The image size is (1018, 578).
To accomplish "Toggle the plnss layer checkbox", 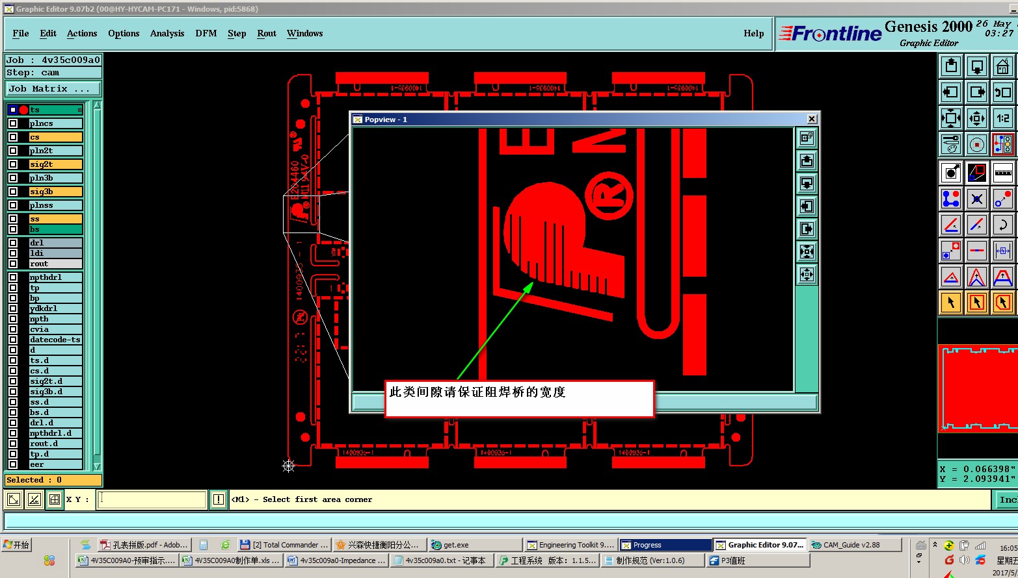I will tap(13, 205).
